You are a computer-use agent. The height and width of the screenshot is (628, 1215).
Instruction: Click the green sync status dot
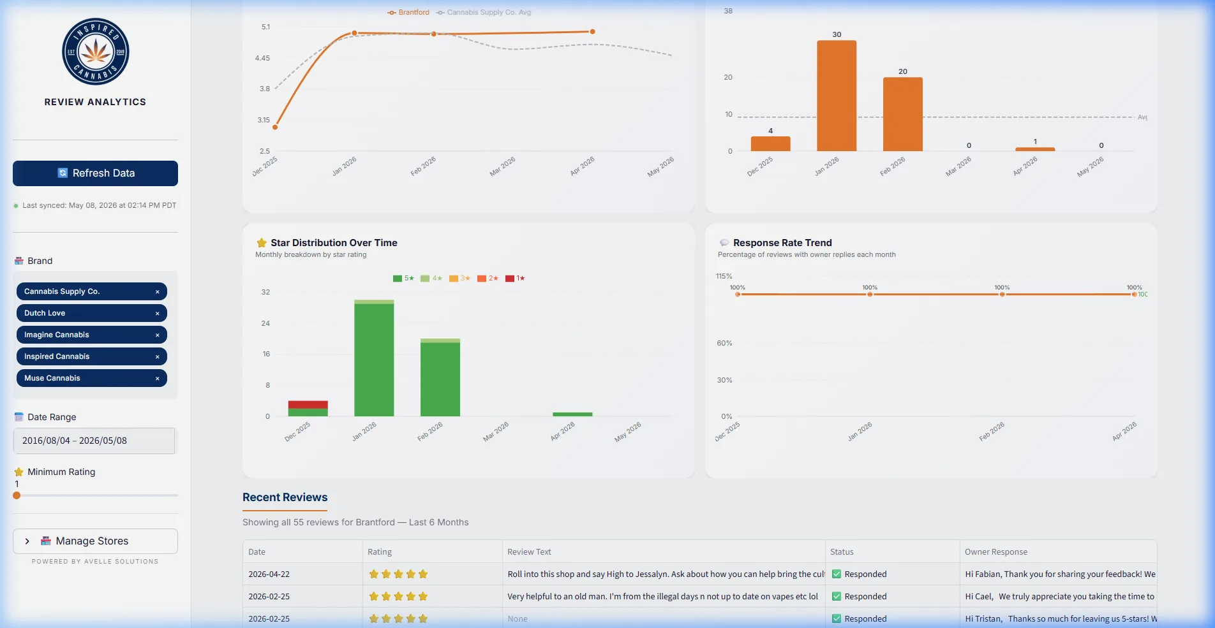(x=16, y=206)
